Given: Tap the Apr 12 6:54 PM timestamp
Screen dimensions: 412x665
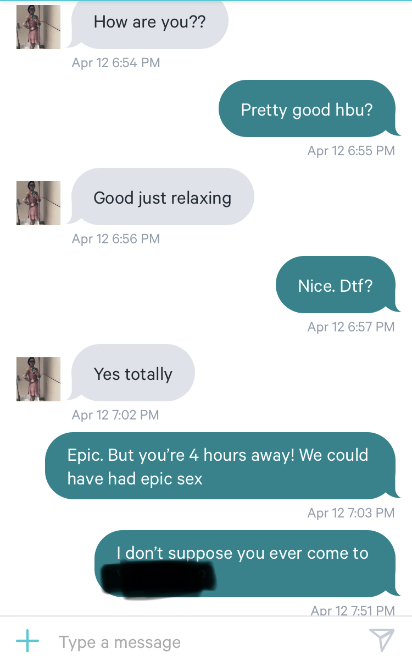Looking at the screenshot, I should [116, 63].
